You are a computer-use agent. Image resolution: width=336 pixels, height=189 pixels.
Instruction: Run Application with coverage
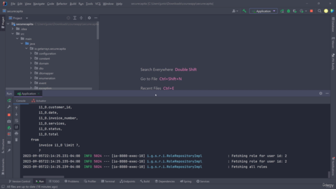click(295, 11)
